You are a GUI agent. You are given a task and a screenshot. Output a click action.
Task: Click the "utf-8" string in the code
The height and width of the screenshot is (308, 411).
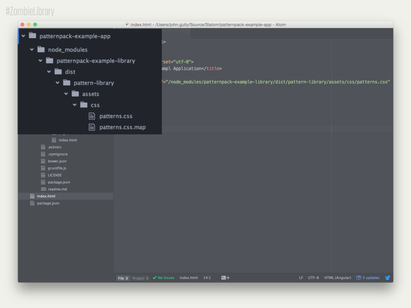pos(182,62)
